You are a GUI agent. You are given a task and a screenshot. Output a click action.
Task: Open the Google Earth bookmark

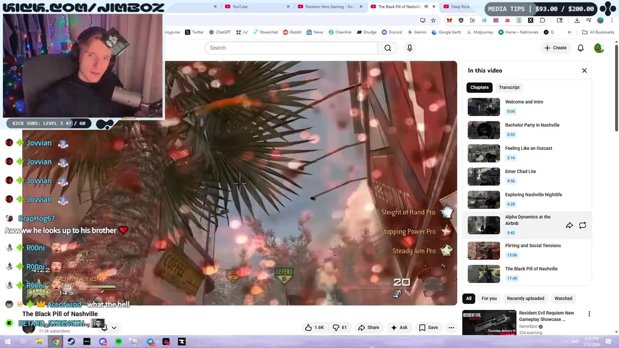coord(446,32)
